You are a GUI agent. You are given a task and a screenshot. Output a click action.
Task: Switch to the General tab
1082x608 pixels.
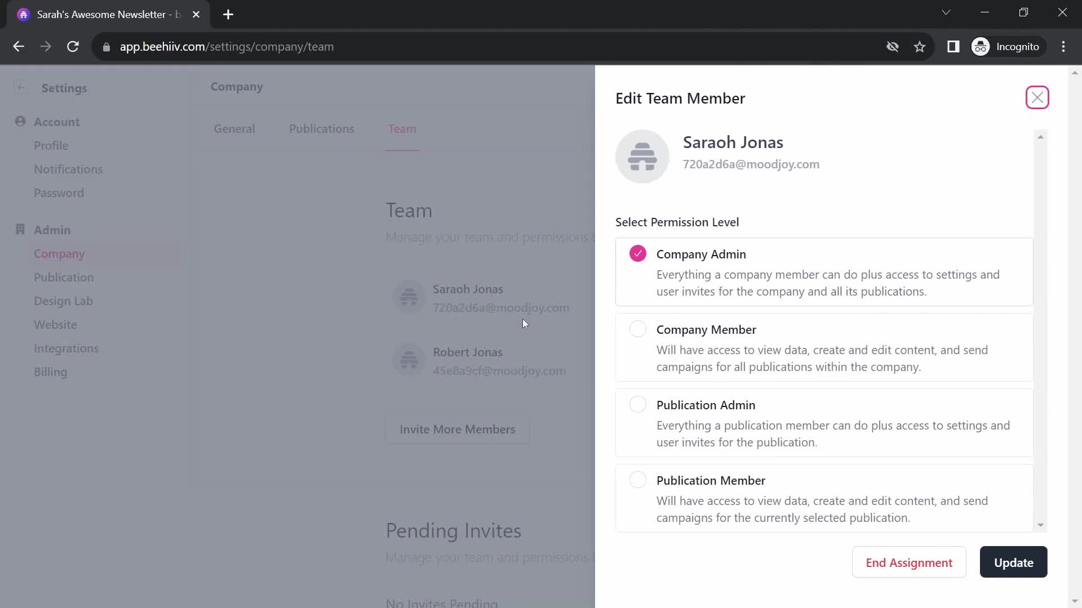coord(234,128)
